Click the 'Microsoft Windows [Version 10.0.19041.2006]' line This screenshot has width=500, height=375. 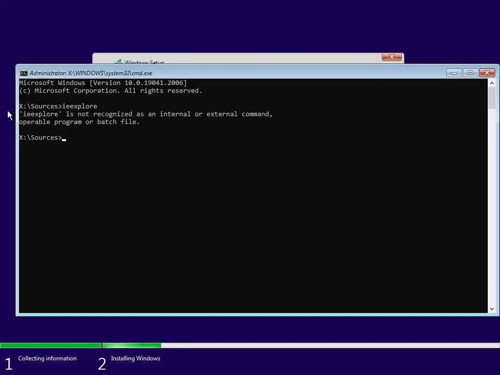click(x=103, y=83)
